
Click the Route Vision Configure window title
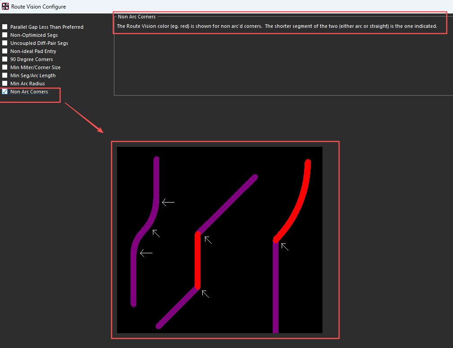tap(39, 6)
